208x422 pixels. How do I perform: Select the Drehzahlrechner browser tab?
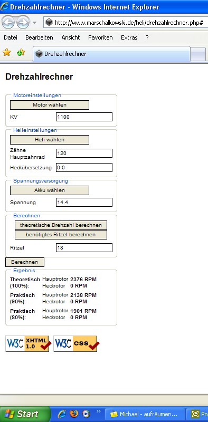tap(111, 54)
